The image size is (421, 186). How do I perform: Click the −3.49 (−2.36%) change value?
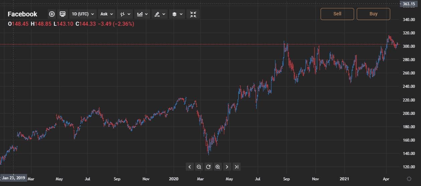[x=116, y=24]
